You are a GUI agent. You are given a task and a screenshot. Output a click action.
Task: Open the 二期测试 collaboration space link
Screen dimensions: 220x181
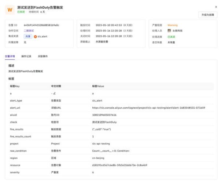click(29, 31)
